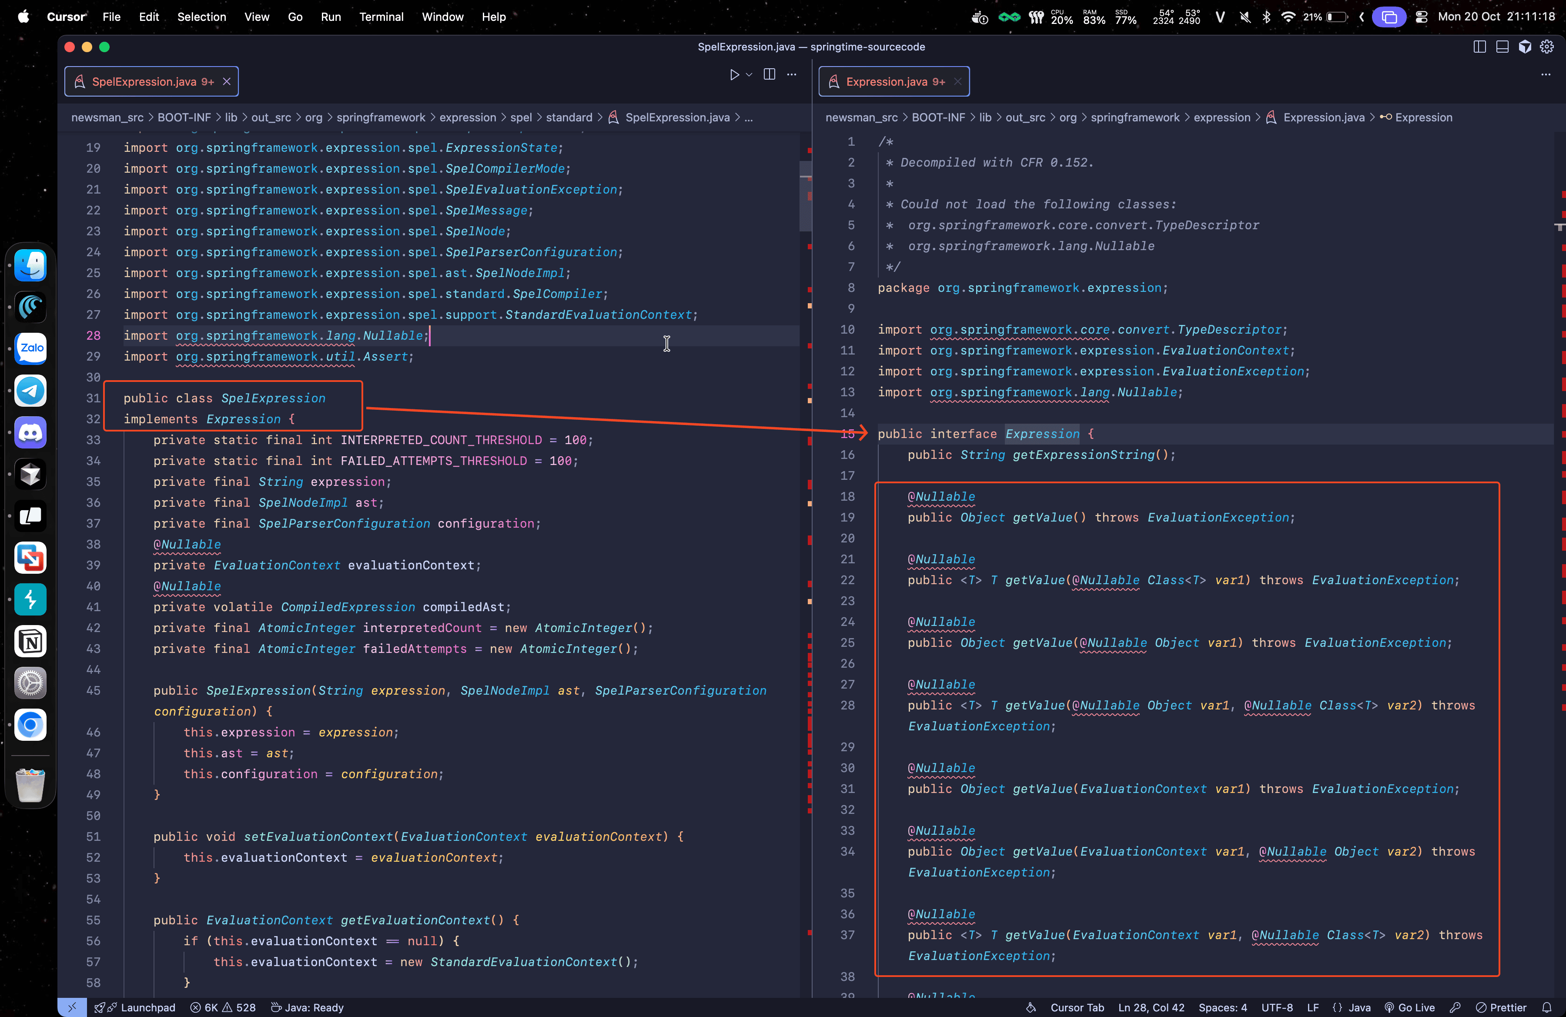Viewport: 1566px width, 1017px height.
Task: Open the notifications bell
Action: click(1547, 1007)
